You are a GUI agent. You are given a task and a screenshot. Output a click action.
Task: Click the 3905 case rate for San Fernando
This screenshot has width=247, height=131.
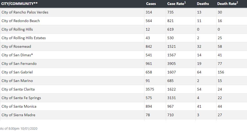pos(171,64)
